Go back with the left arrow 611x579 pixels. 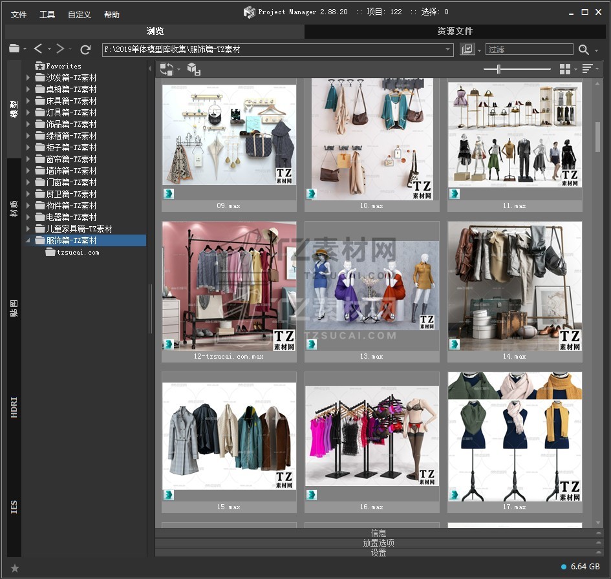[38, 49]
